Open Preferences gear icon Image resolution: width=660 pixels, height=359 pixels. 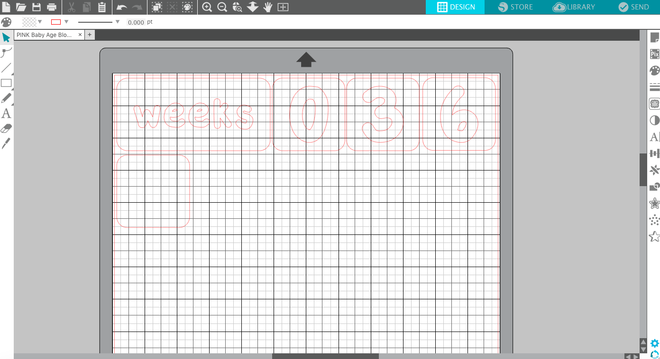click(655, 344)
